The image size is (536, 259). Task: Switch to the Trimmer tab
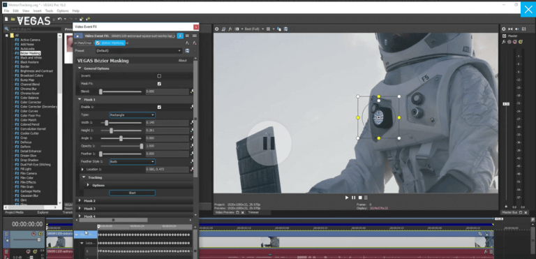(x=253, y=212)
